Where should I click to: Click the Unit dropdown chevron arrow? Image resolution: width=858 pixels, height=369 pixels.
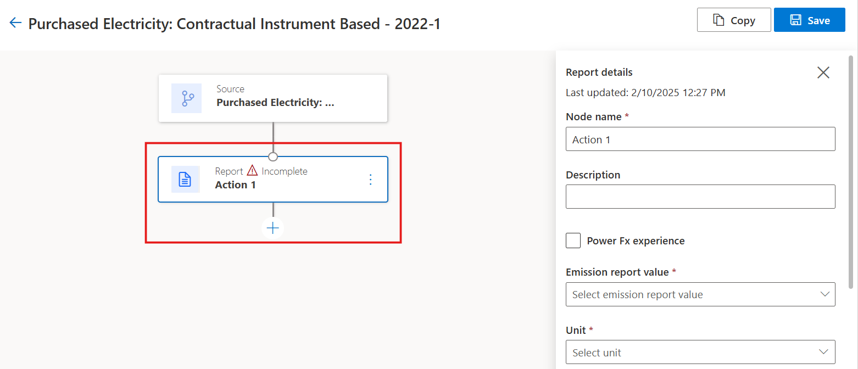click(823, 352)
